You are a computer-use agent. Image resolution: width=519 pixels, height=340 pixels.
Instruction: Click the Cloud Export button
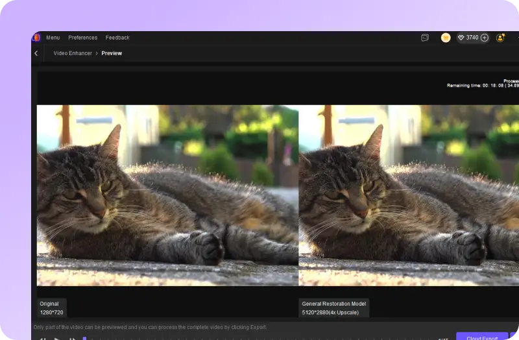point(482,336)
